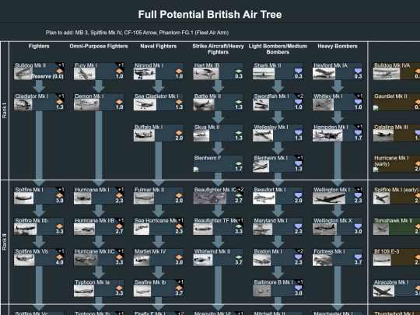The height and width of the screenshot is (315, 420).
Task: Click the Fortress Mk I name text
Action: click(329, 251)
